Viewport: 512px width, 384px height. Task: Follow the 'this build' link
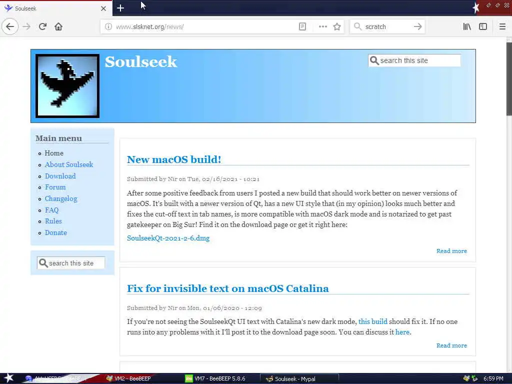click(373, 321)
